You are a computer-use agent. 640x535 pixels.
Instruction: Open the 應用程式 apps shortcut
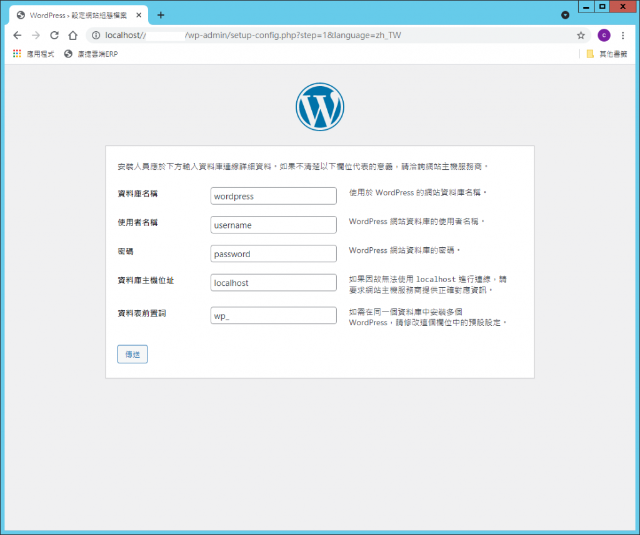(34, 54)
